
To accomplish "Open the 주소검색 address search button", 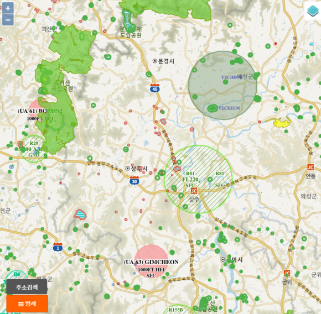I will point(27,287).
